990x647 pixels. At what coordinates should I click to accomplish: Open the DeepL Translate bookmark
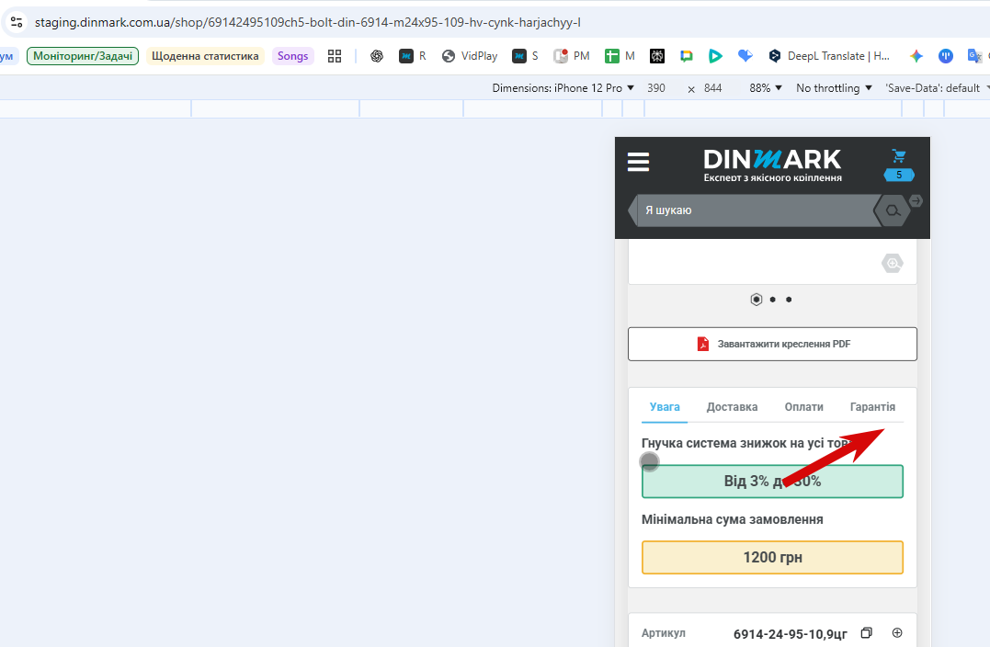[x=829, y=56]
